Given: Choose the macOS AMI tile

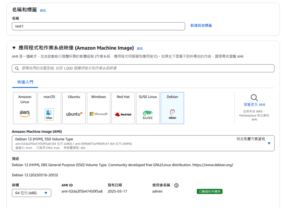Looking at the screenshot, I should tap(49, 108).
